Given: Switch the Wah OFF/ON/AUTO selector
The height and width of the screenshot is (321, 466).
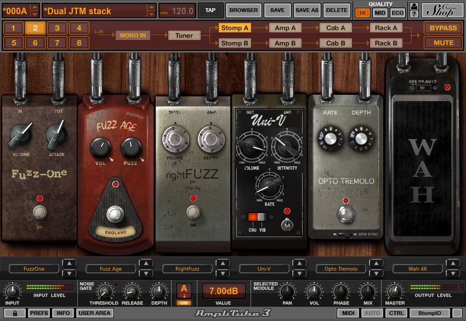Looking at the screenshot, I should click(422, 88).
